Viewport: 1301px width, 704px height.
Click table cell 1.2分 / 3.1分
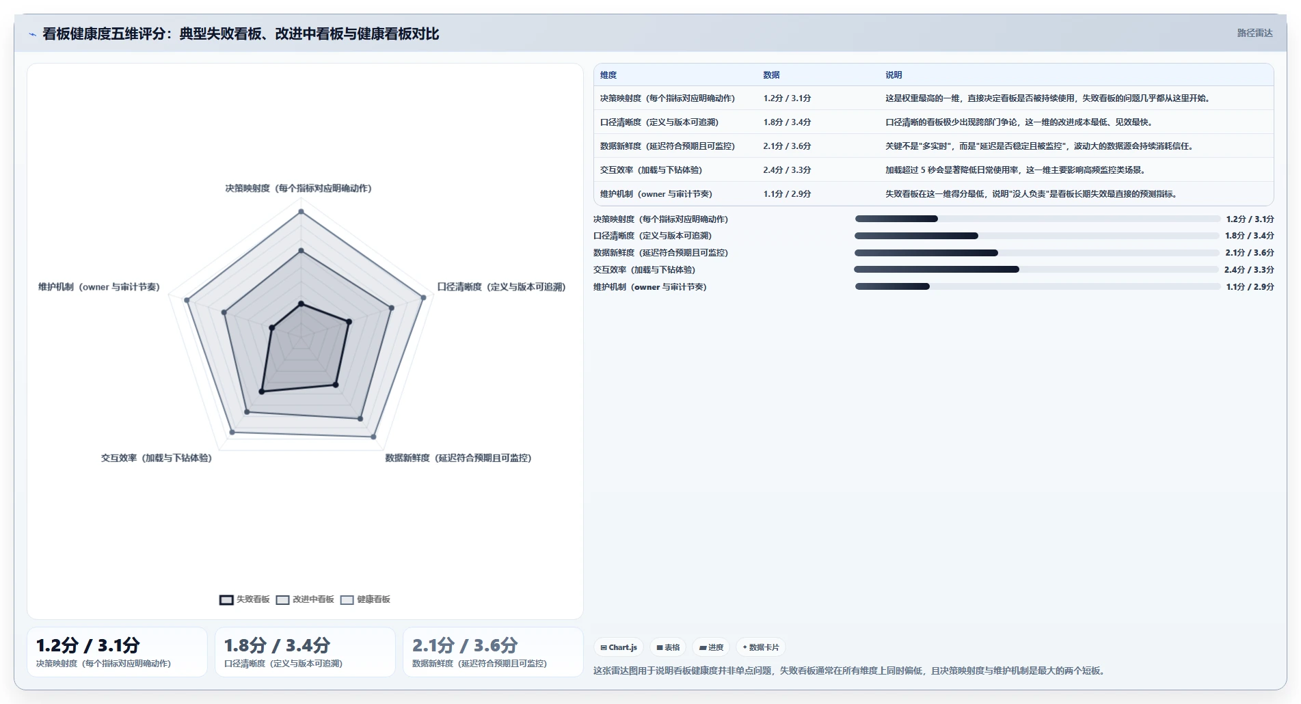click(787, 98)
